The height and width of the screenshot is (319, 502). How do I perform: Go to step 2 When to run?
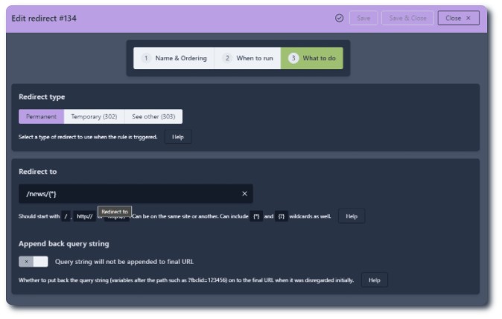(x=247, y=58)
